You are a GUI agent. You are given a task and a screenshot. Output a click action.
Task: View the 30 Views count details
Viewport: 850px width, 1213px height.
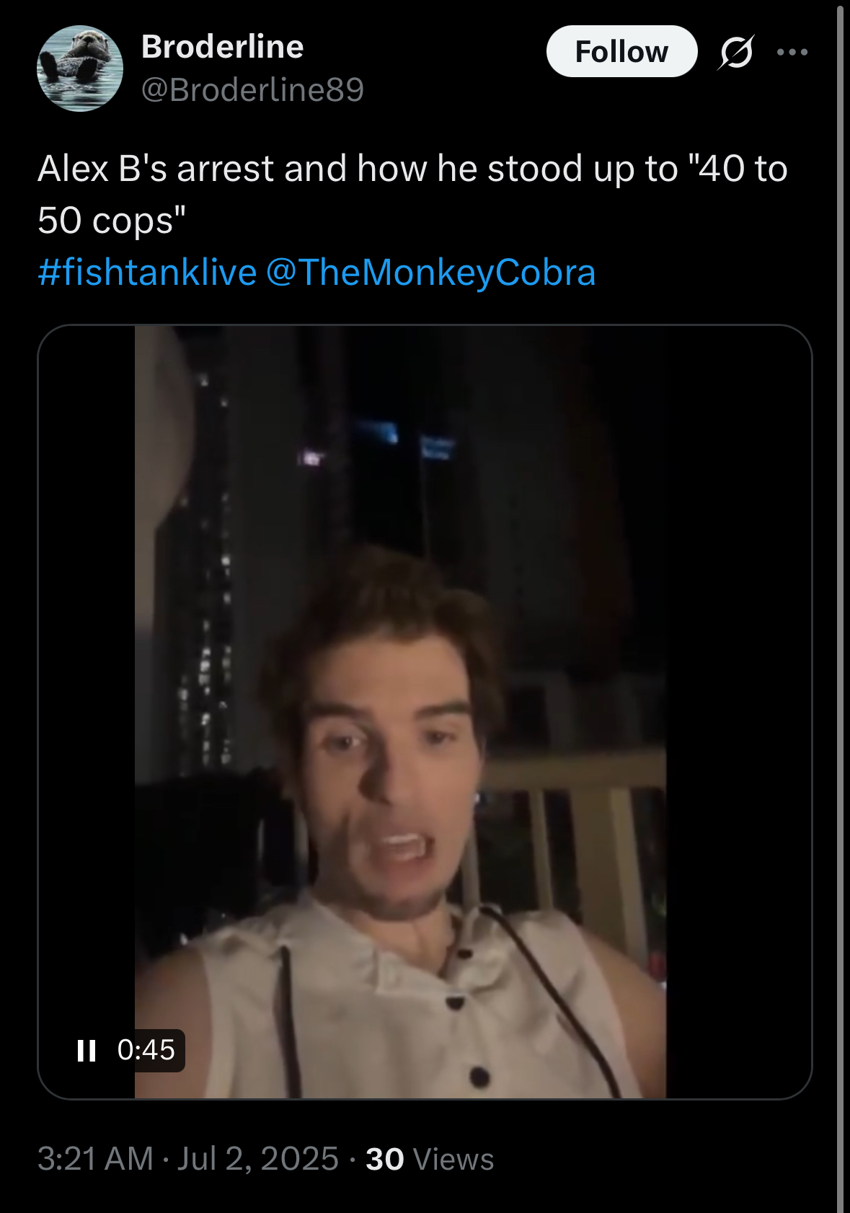(x=430, y=1159)
